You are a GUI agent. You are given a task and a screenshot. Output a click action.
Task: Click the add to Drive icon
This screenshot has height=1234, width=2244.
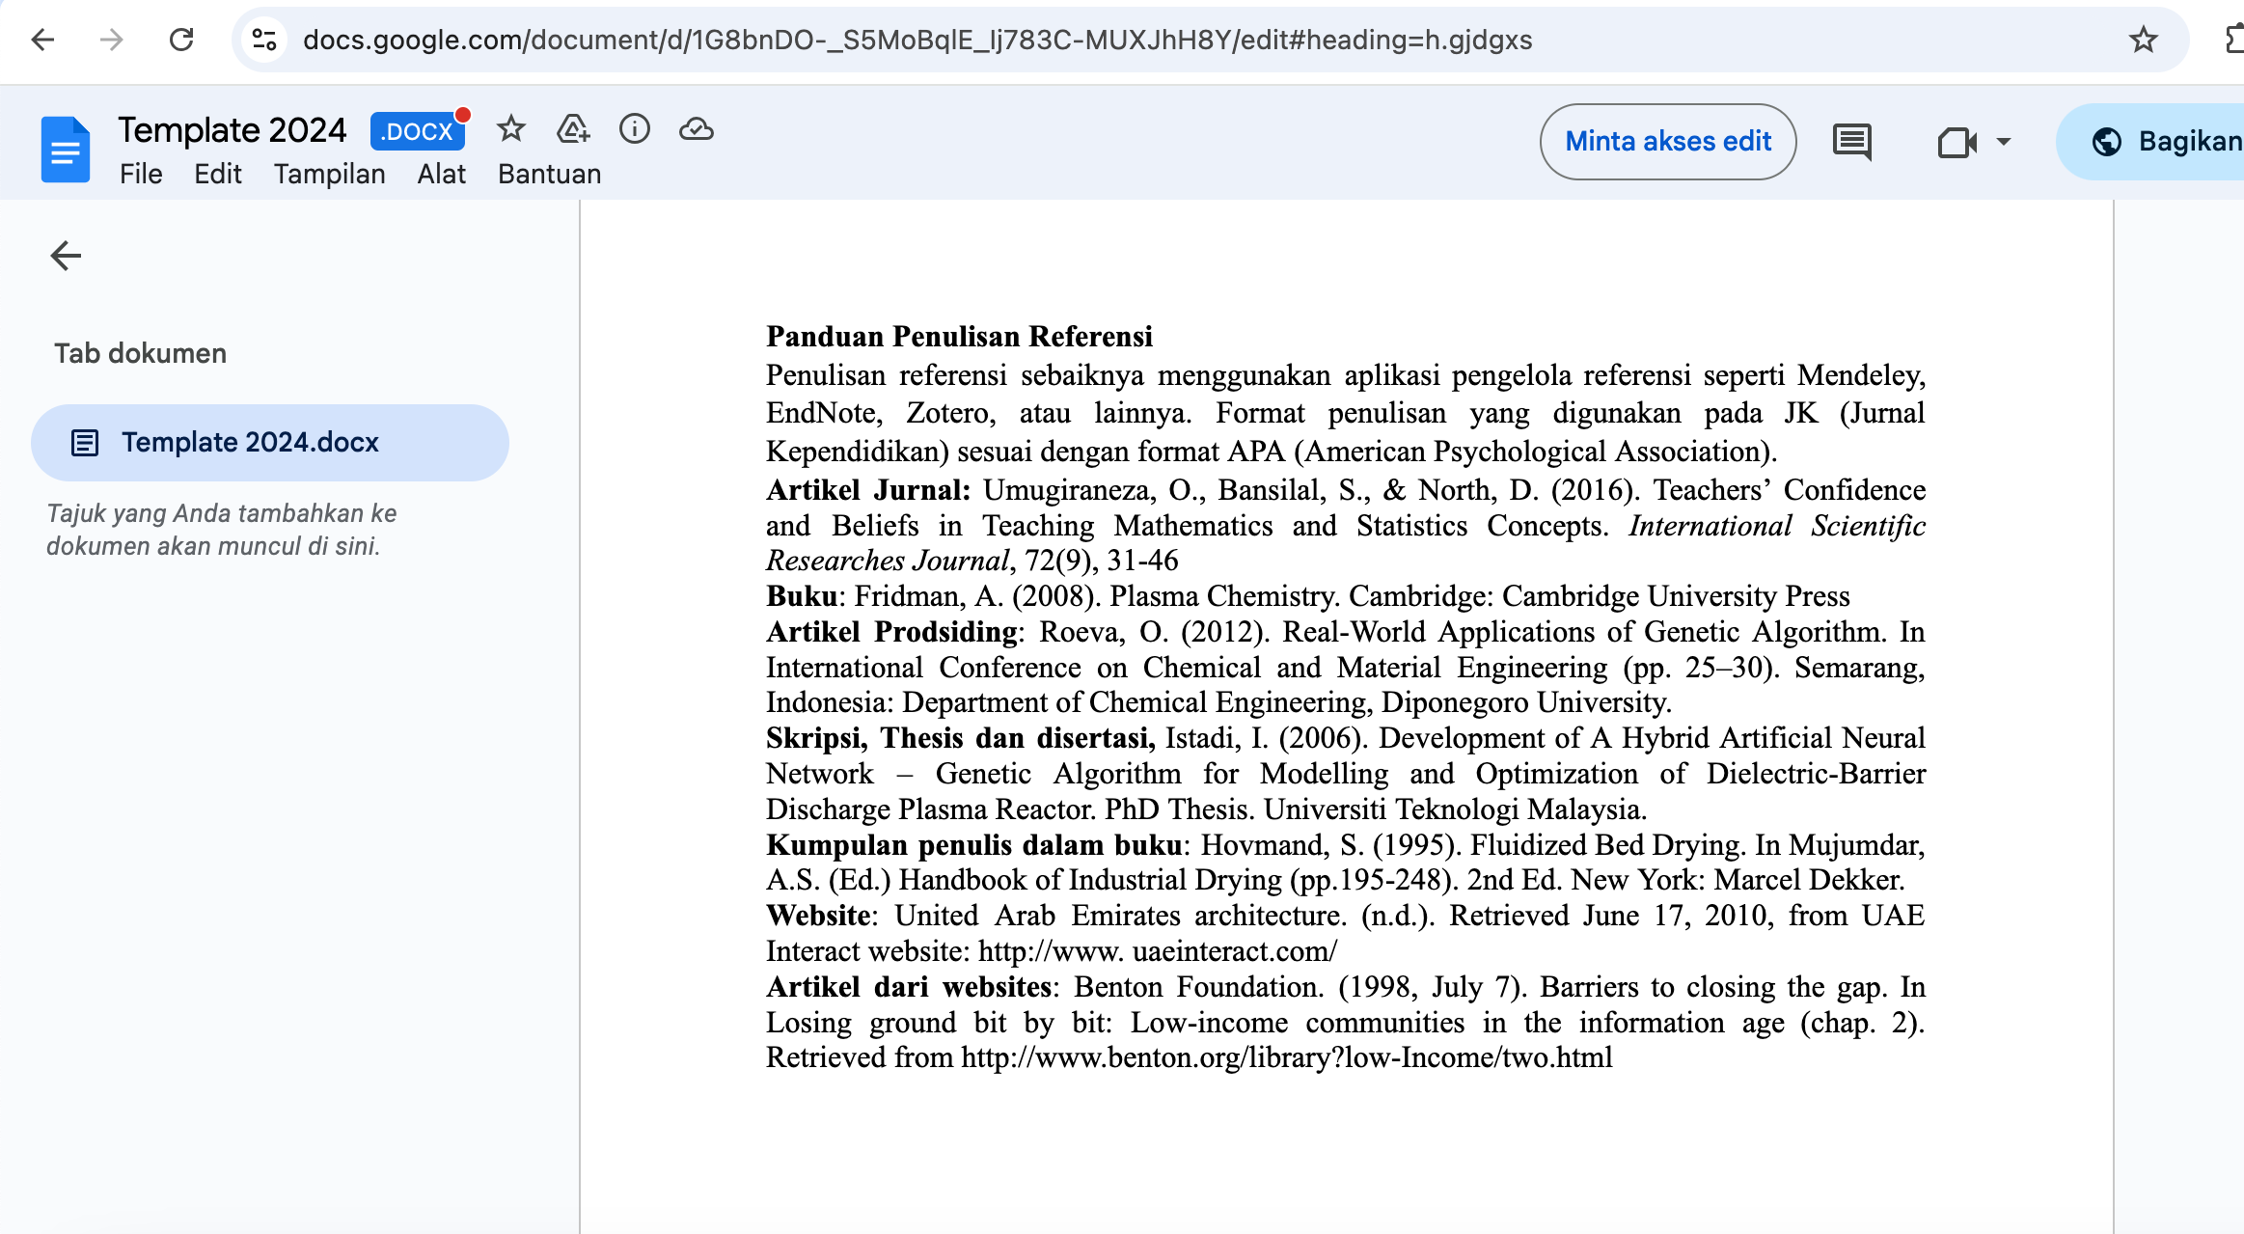(573, 128)
